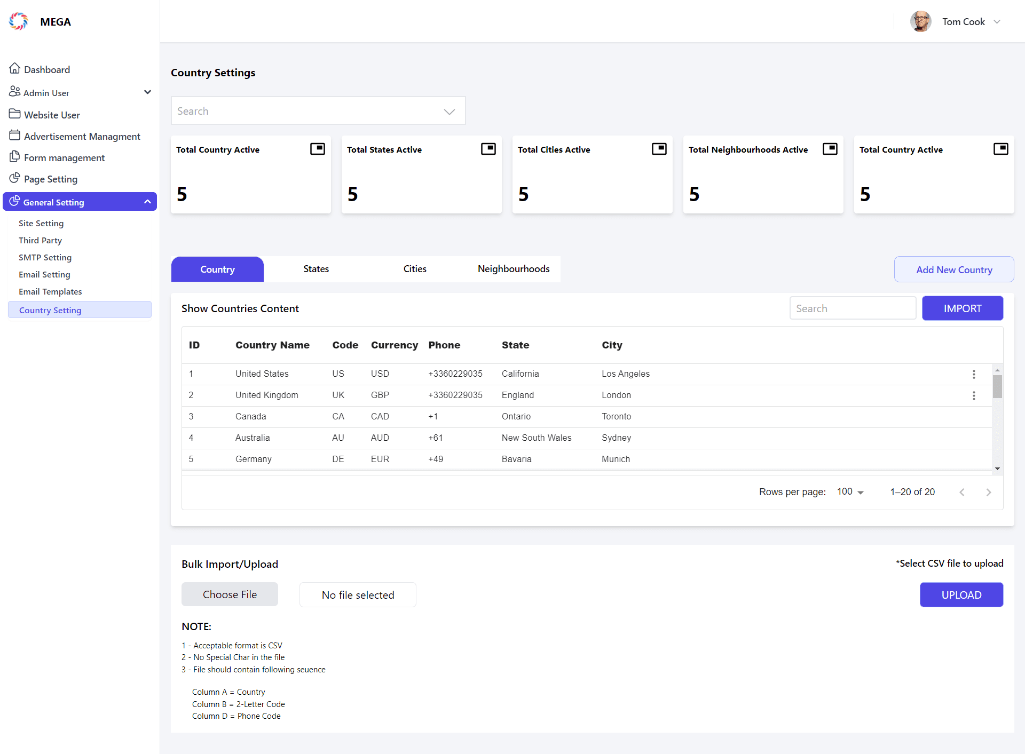This screenshot has width=1025, height=754.
Task: Open the Country Settings search dropdown
Action: click(x=450, y=111)
